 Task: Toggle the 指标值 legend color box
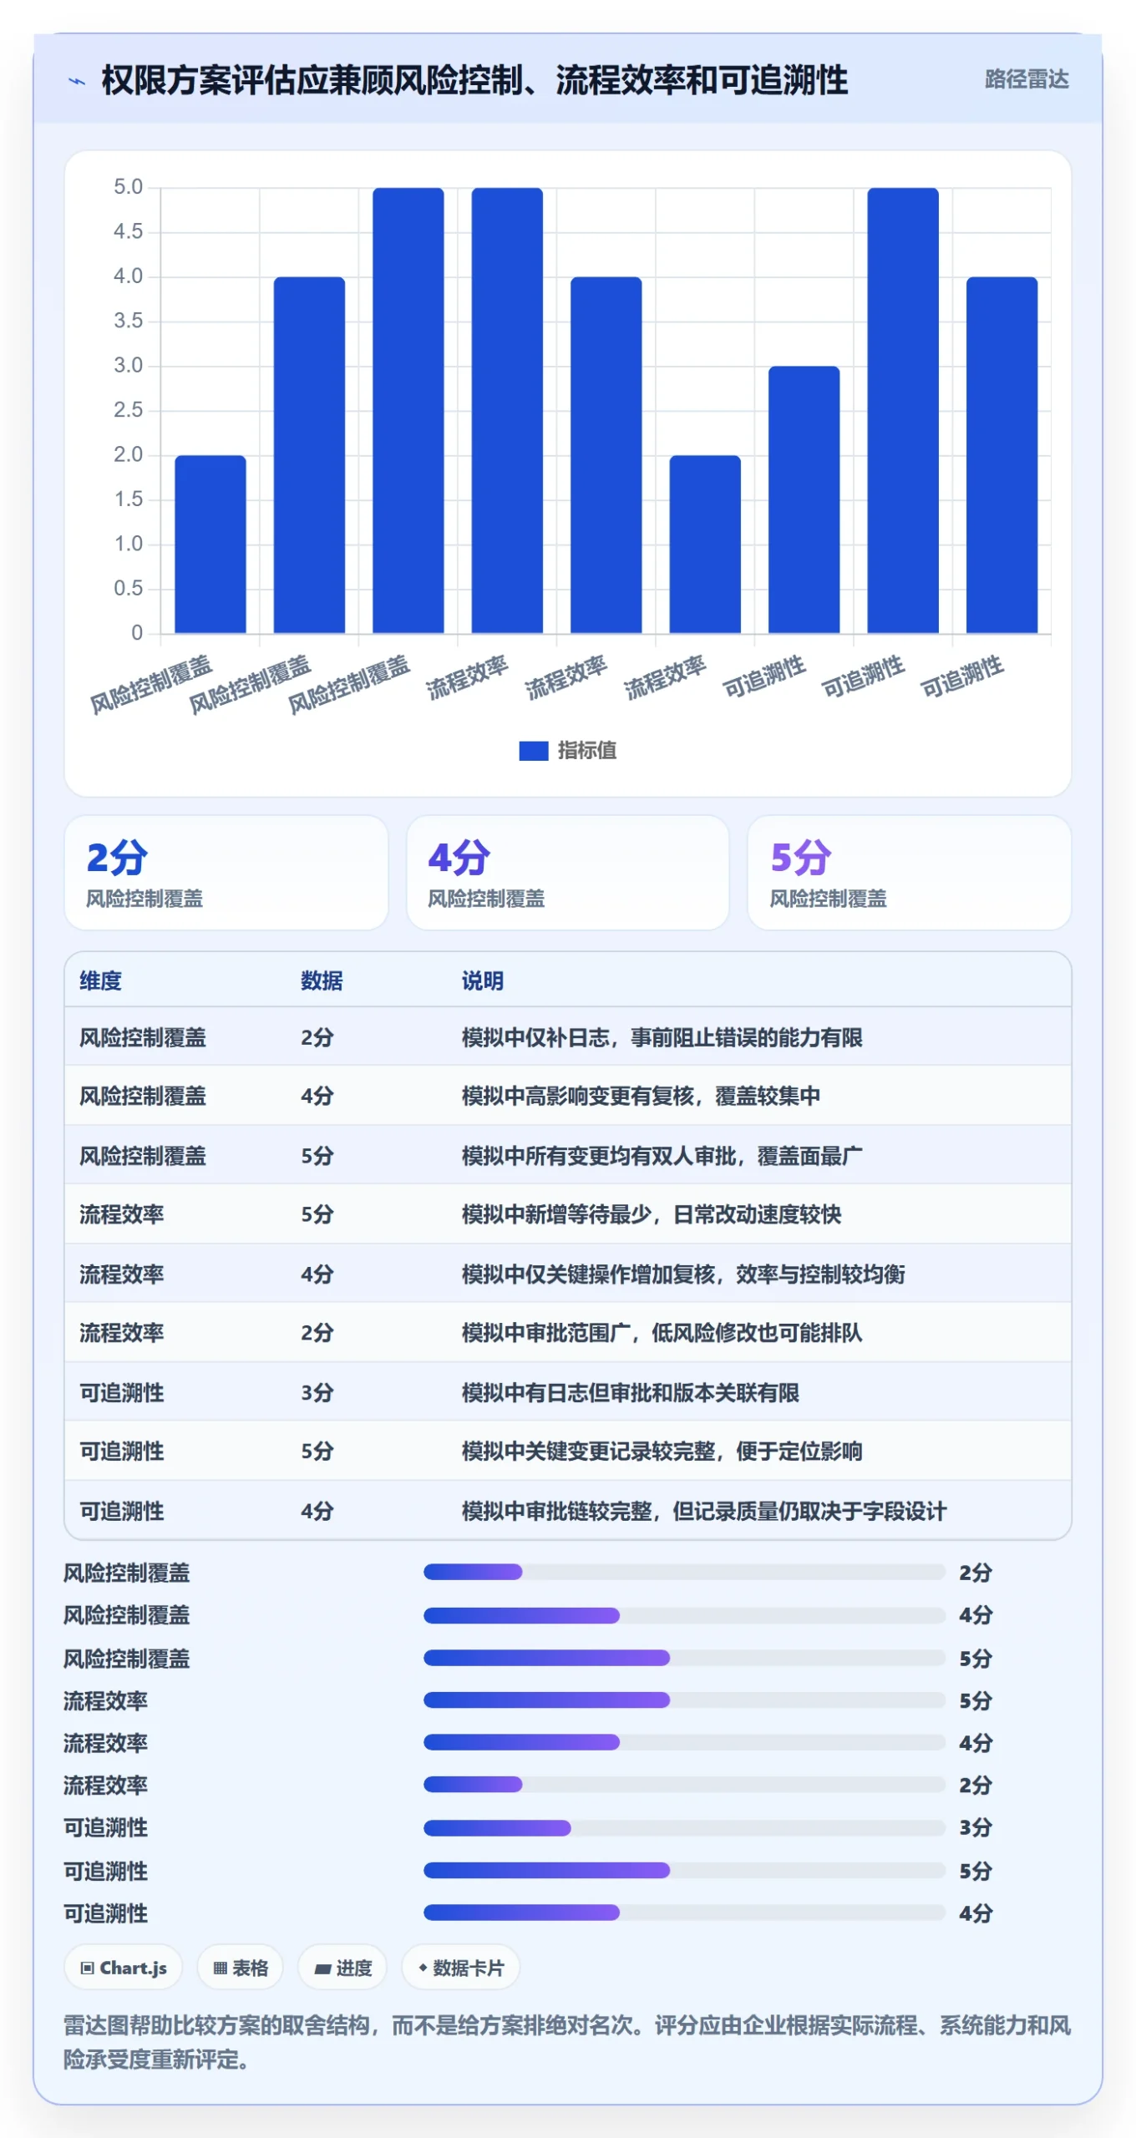[x=533, y=750]
